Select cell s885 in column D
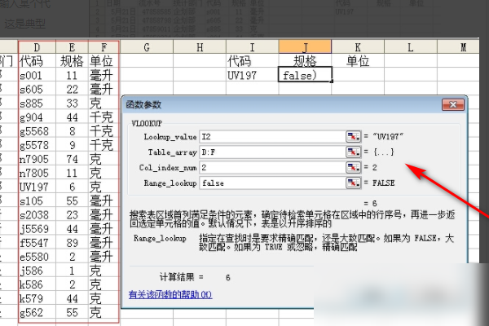489x326 pixels. (x=37, y=104)
